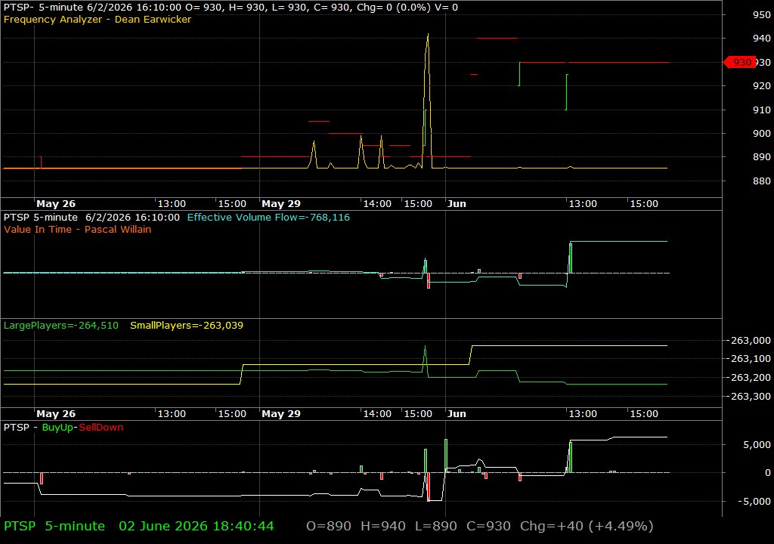Click the -263,300 axis label

751,397
